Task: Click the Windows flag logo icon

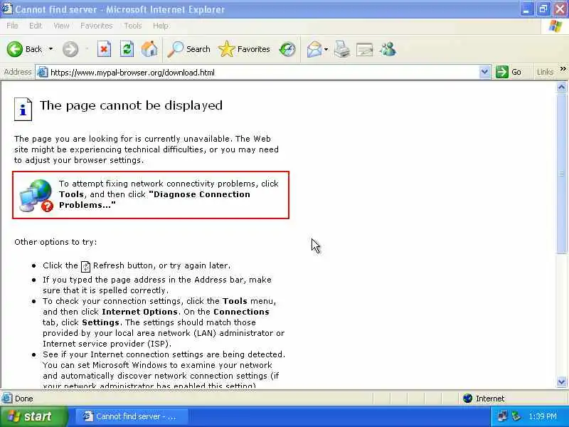Action: pos(555,26)
